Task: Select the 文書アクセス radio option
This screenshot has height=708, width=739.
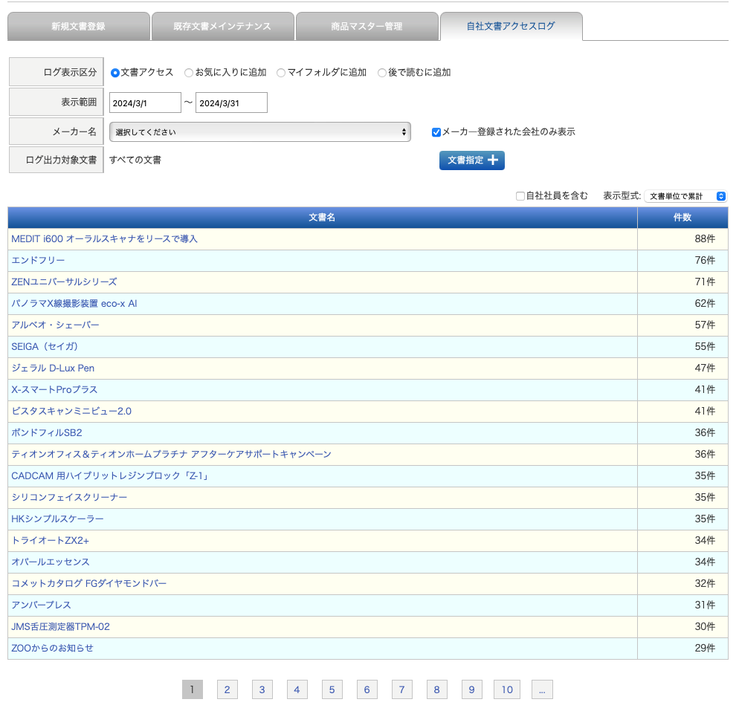Action: pyautogui.click(x=114, y=73)
